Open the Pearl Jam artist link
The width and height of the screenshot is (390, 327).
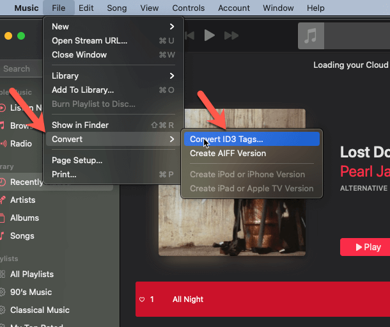(x=365, y=171)
